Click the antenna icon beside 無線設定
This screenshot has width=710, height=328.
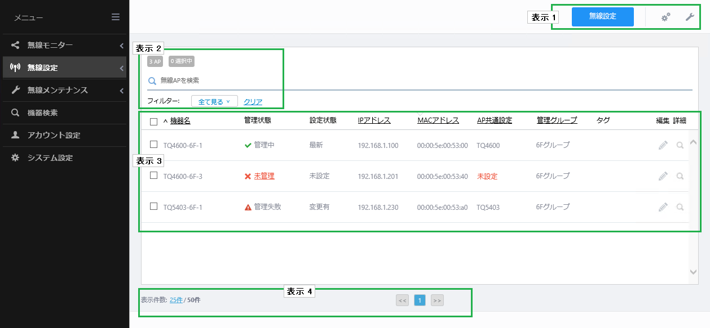(16, 68)
